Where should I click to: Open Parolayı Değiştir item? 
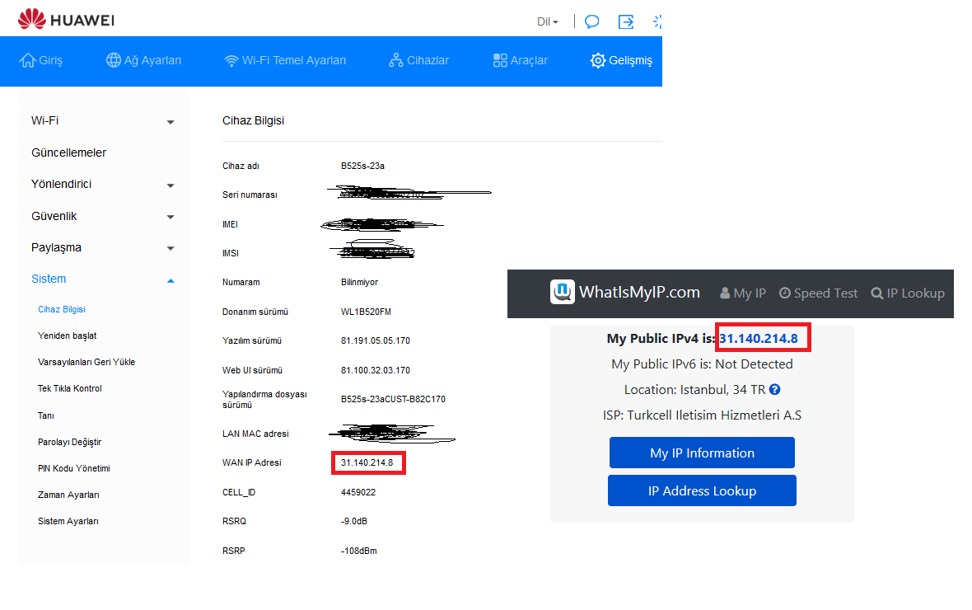coord(69,442)
